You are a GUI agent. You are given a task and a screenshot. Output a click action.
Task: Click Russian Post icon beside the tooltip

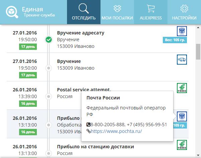click(182, 116)
